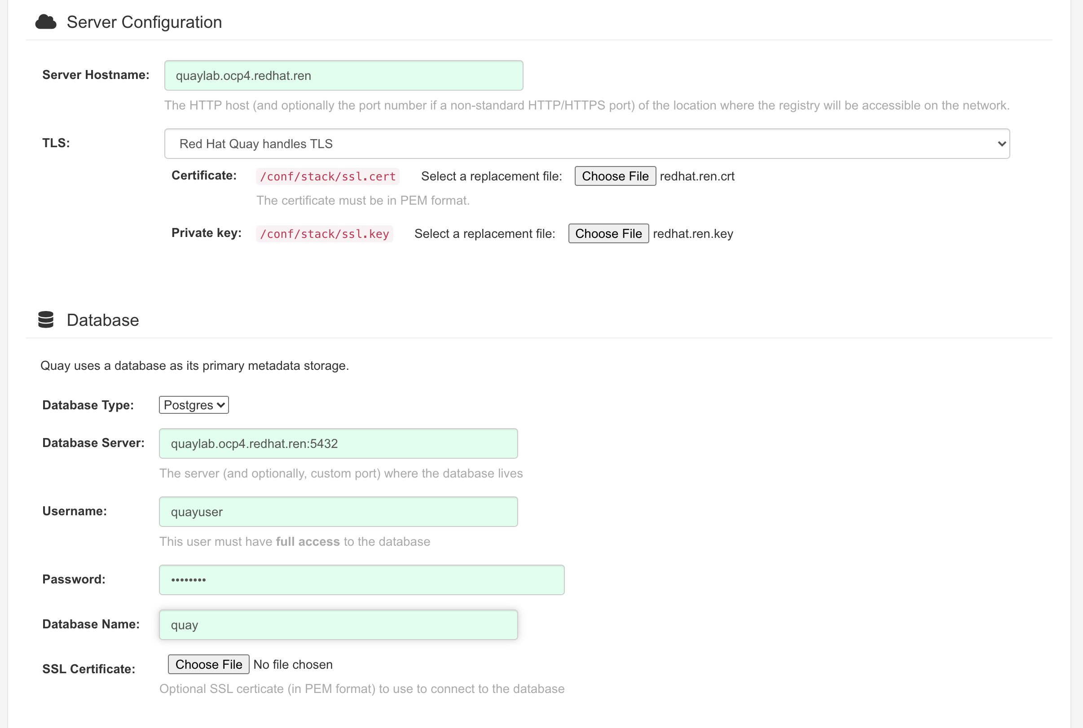Click the No file chosen text
Screen dimensions: 1083x728
pyautogui.click(x=293, y=664)
